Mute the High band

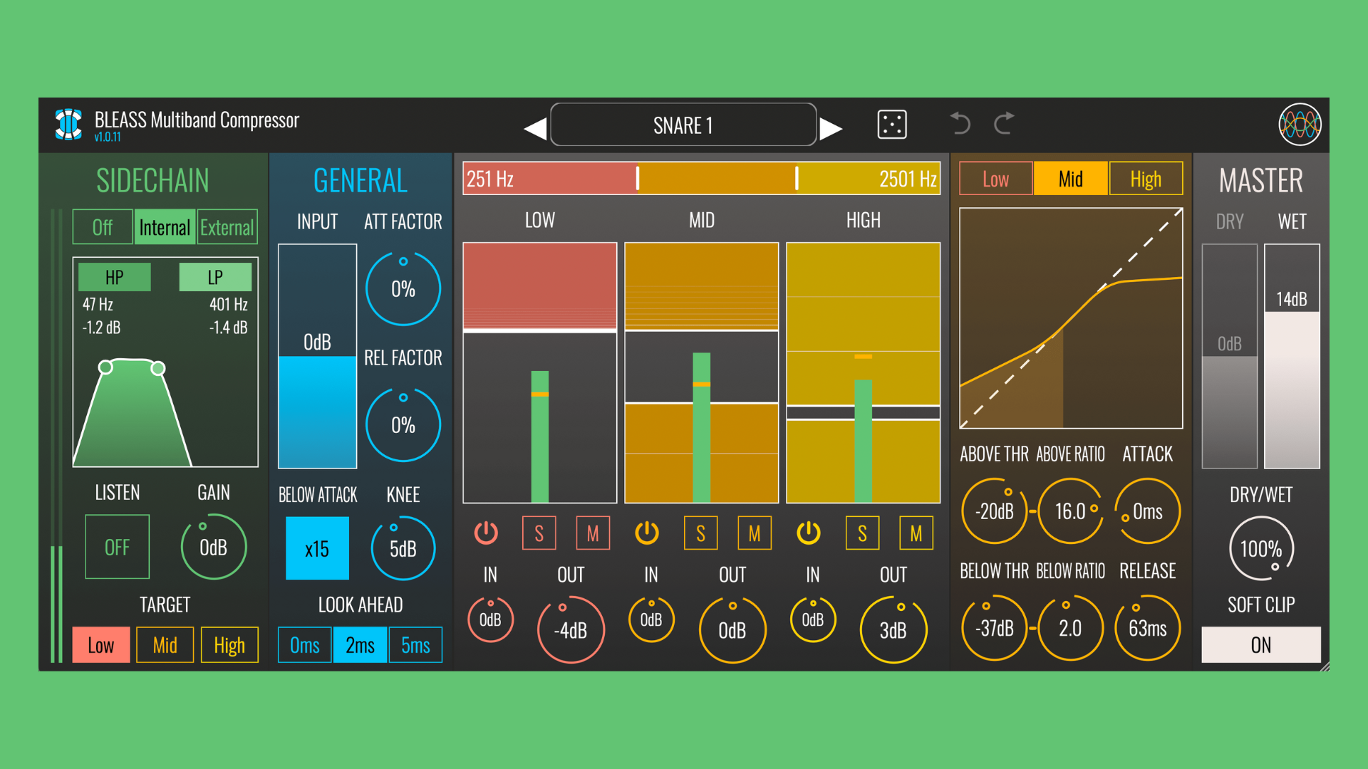click(x=916, y=533)
